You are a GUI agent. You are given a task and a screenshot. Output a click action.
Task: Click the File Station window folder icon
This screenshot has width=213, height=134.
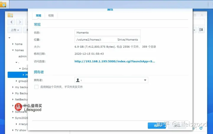[10, 15]
